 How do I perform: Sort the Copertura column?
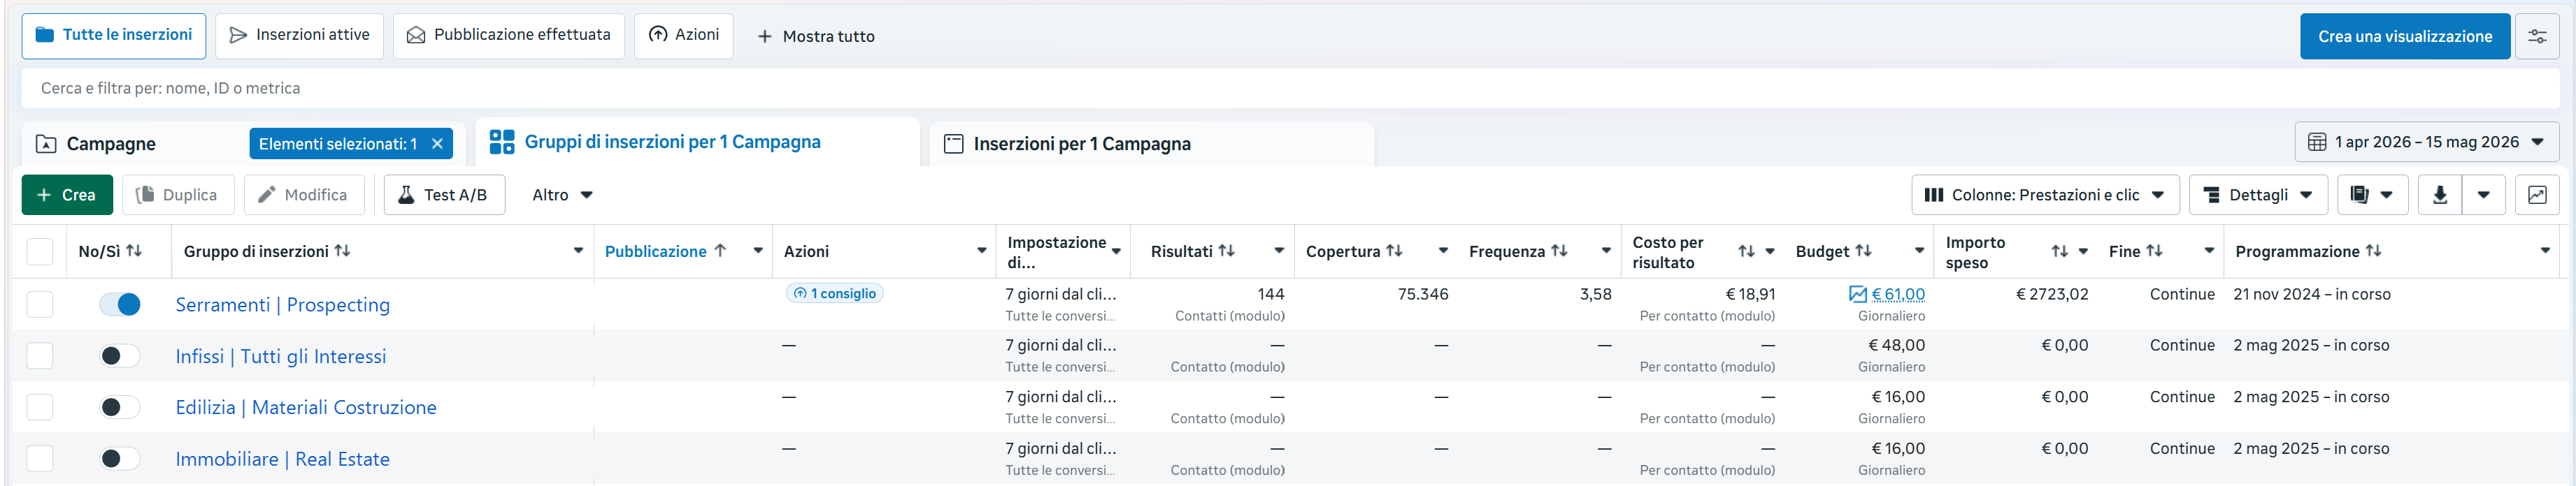click(1394, 251)
